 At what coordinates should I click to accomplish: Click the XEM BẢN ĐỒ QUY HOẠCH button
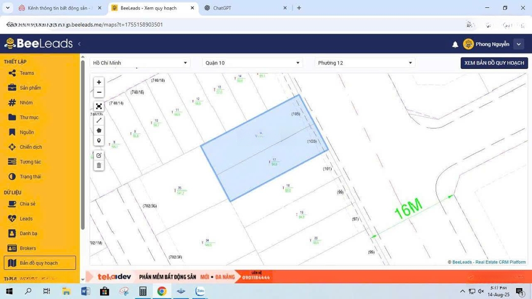(494, 63)
